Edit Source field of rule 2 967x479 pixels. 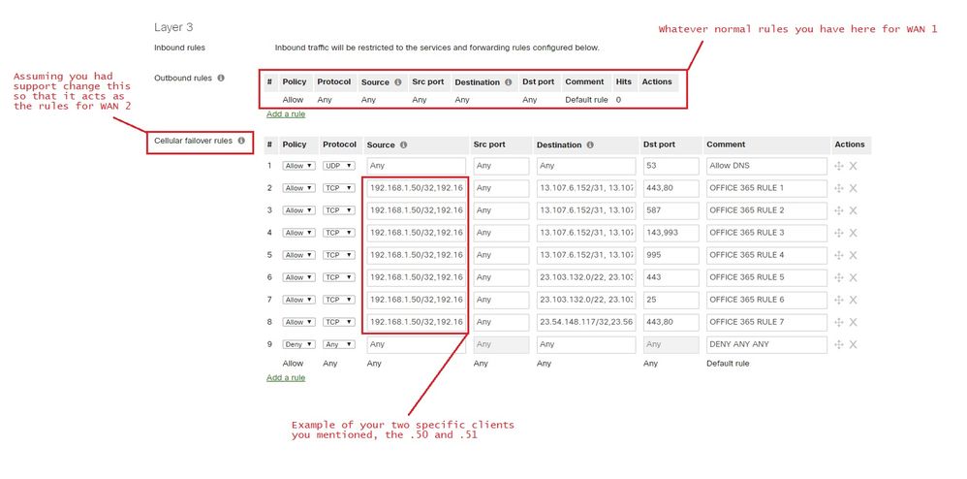coord(415,188)
